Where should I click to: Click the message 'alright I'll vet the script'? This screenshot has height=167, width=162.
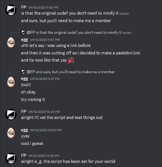(62, 117)
